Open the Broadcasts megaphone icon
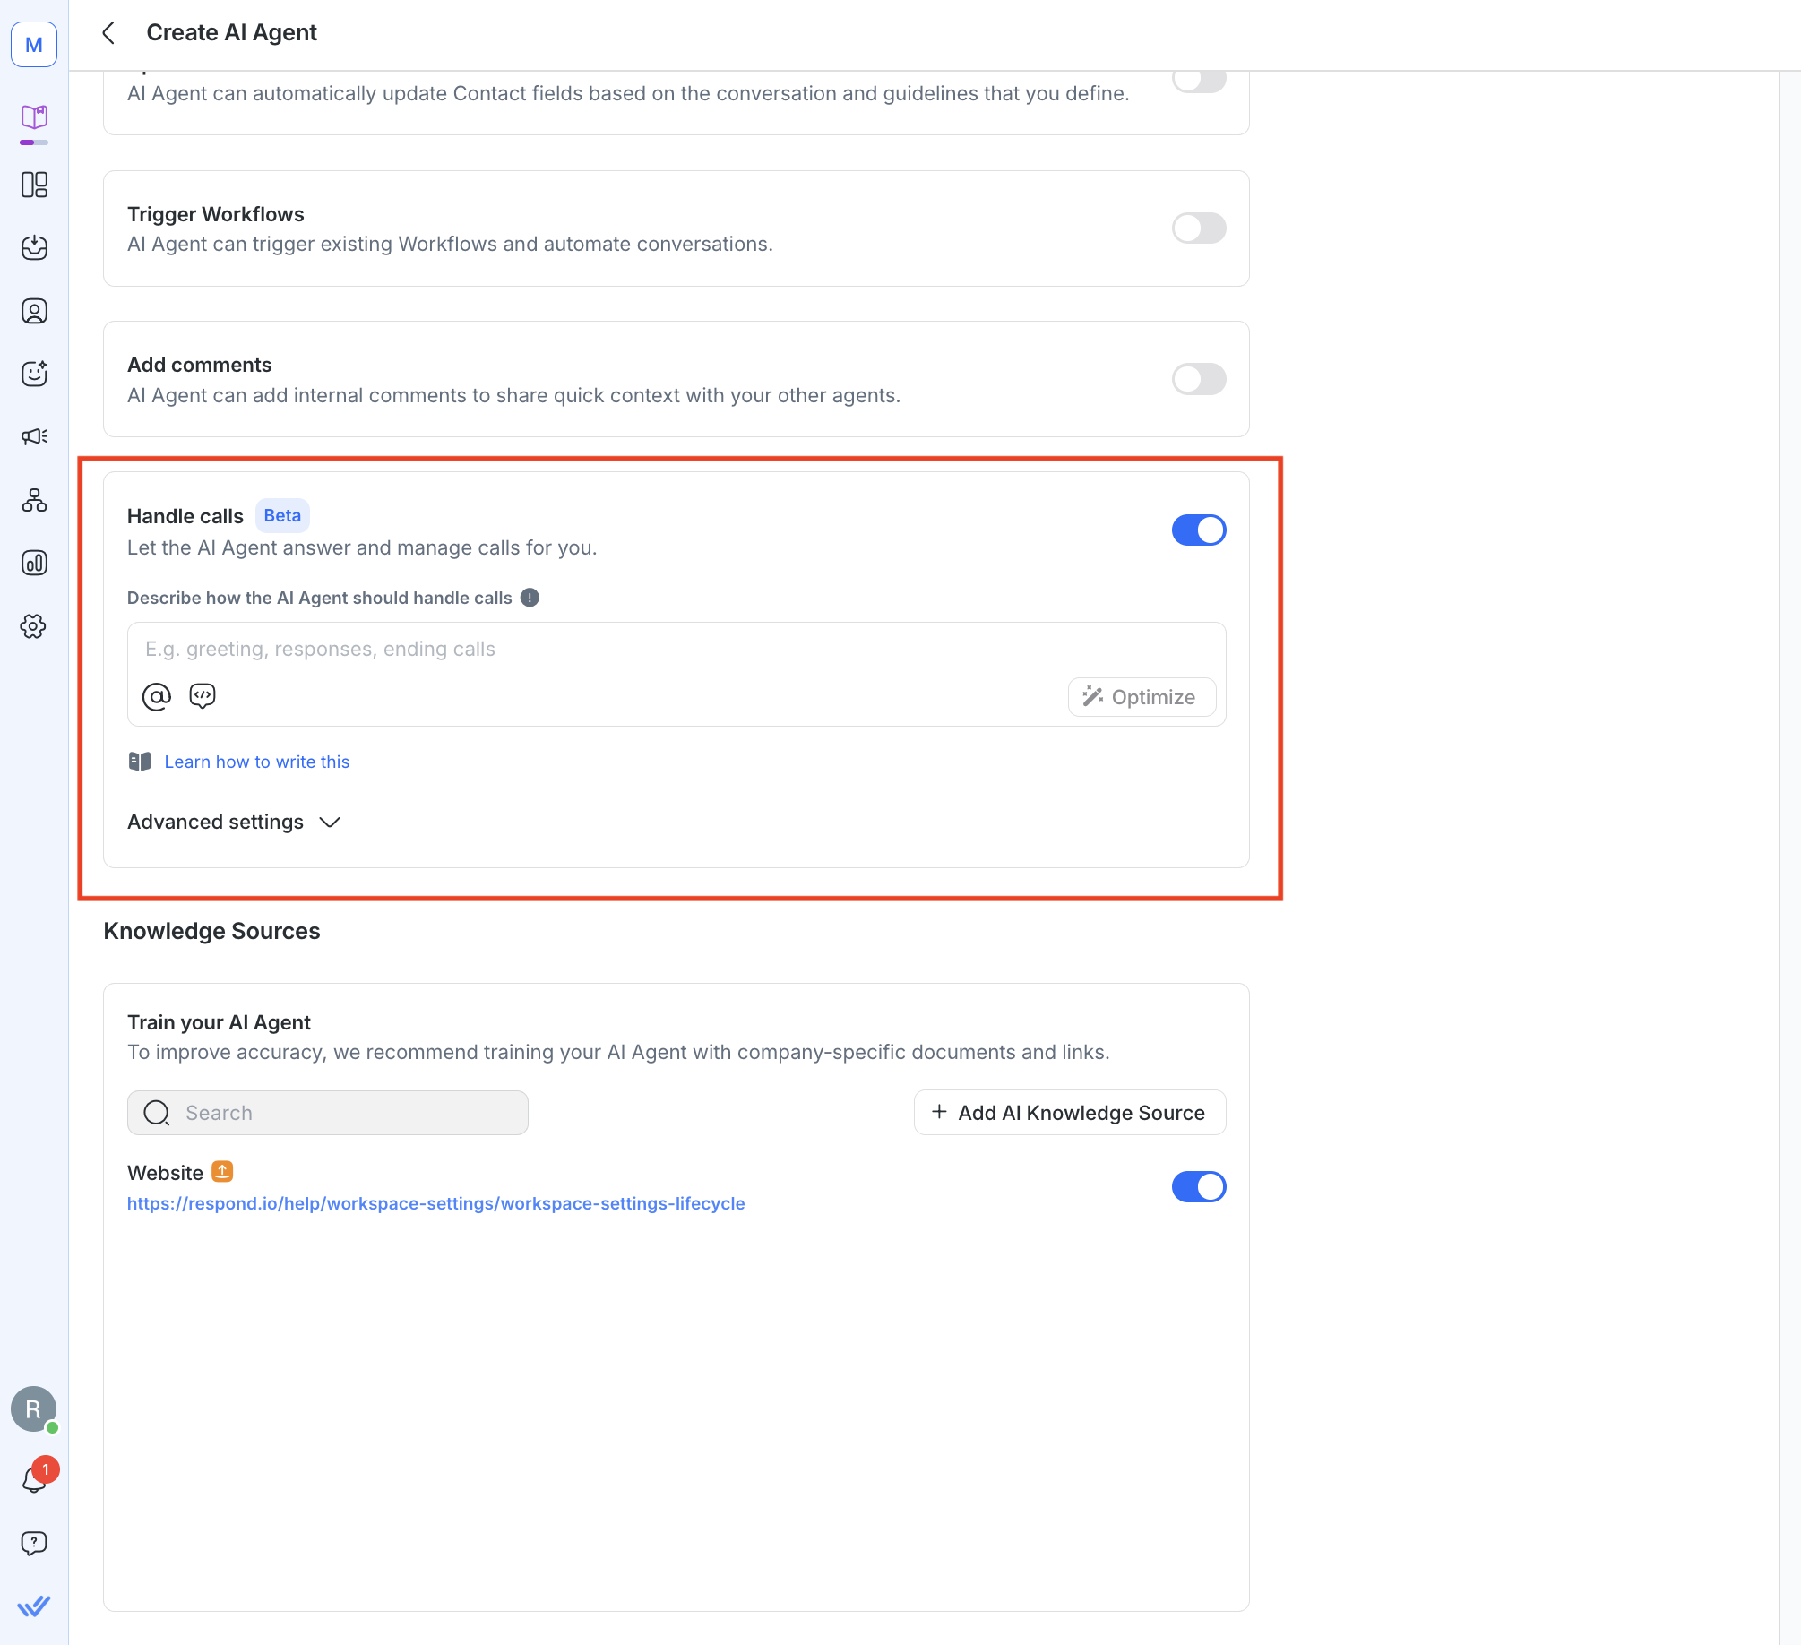The height and width of the screenshot is (1645, 1801). tap(33, 436)
